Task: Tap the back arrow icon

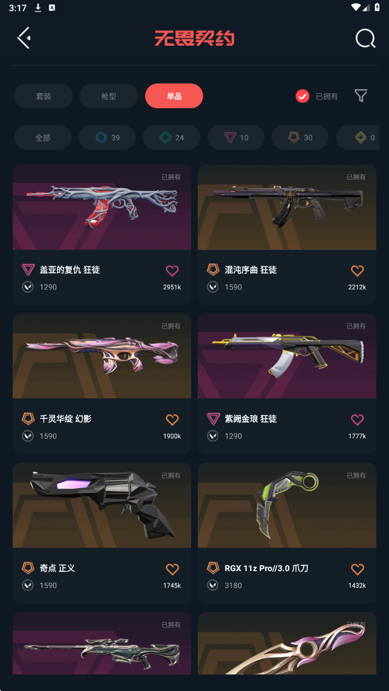Action: coord(24,38)
